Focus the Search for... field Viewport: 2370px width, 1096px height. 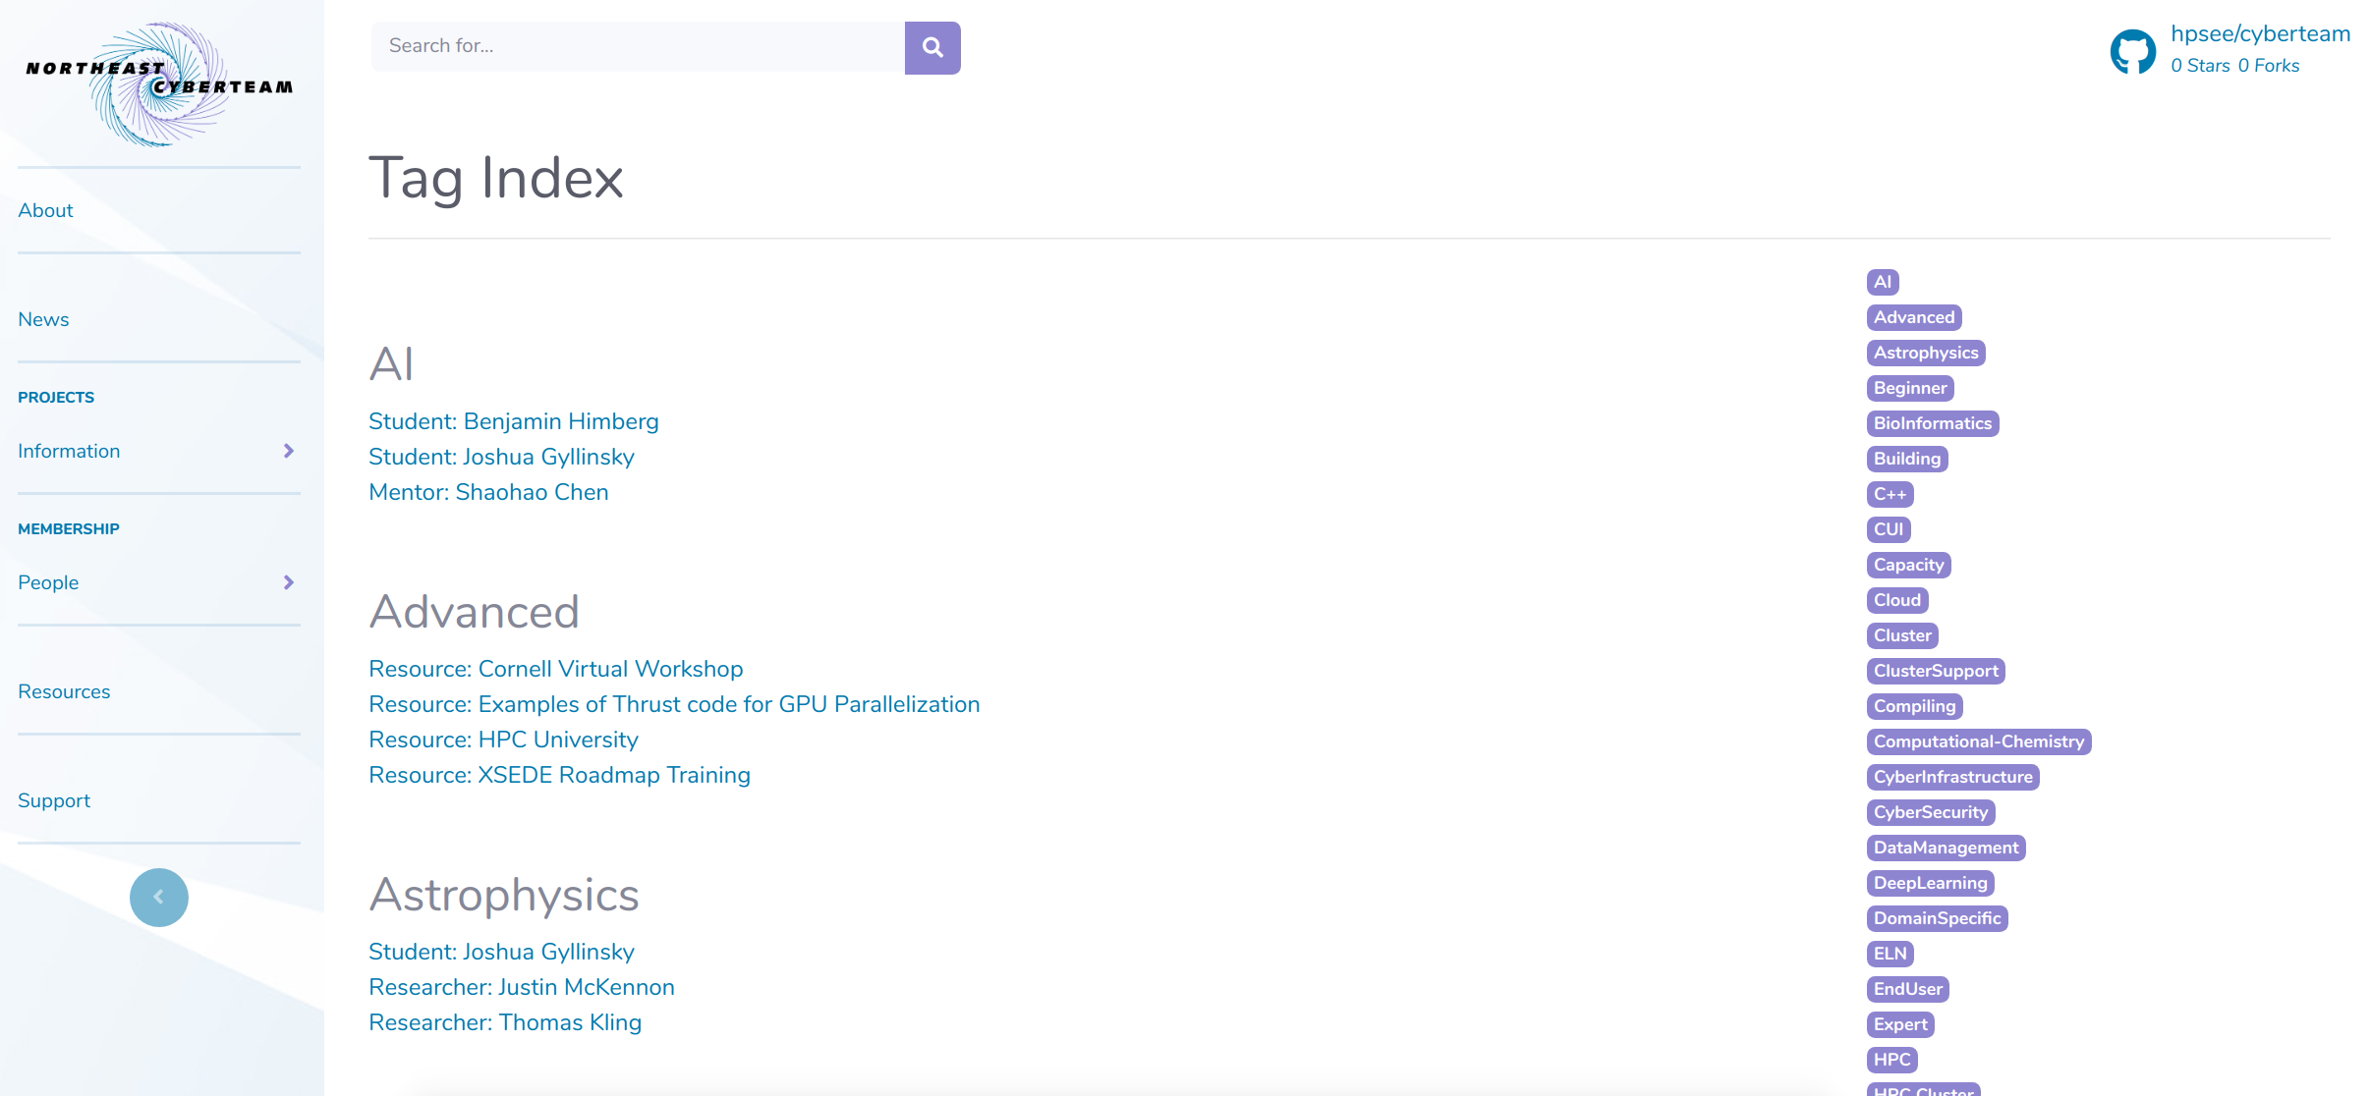638,47
